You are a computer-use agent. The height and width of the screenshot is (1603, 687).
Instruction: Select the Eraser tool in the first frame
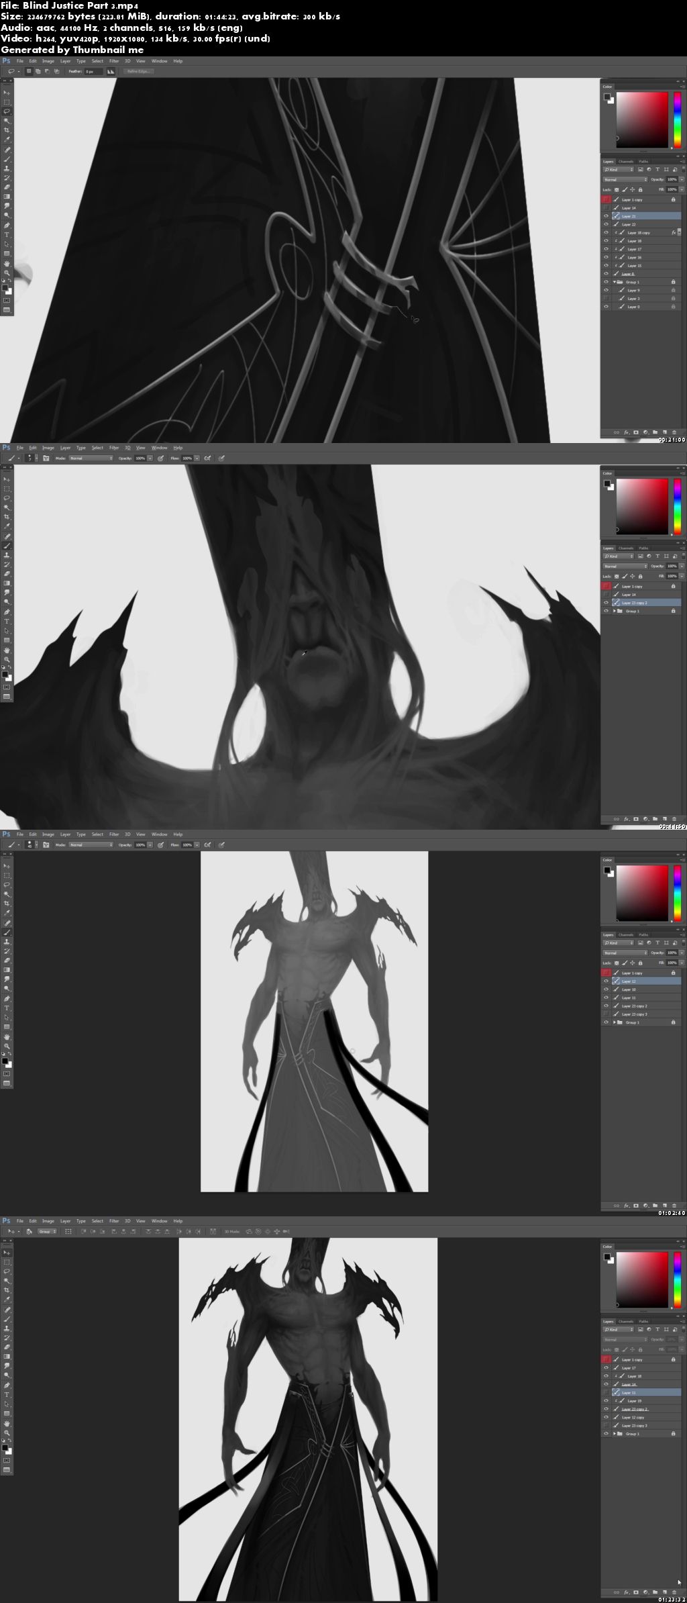(x=7, y=187)
